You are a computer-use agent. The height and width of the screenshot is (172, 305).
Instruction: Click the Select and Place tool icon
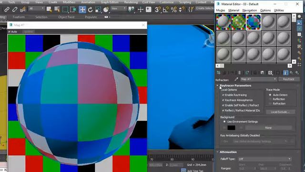pos(106,10)
